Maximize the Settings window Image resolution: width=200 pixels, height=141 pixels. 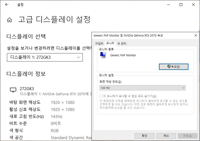click(x=181, y=5)
